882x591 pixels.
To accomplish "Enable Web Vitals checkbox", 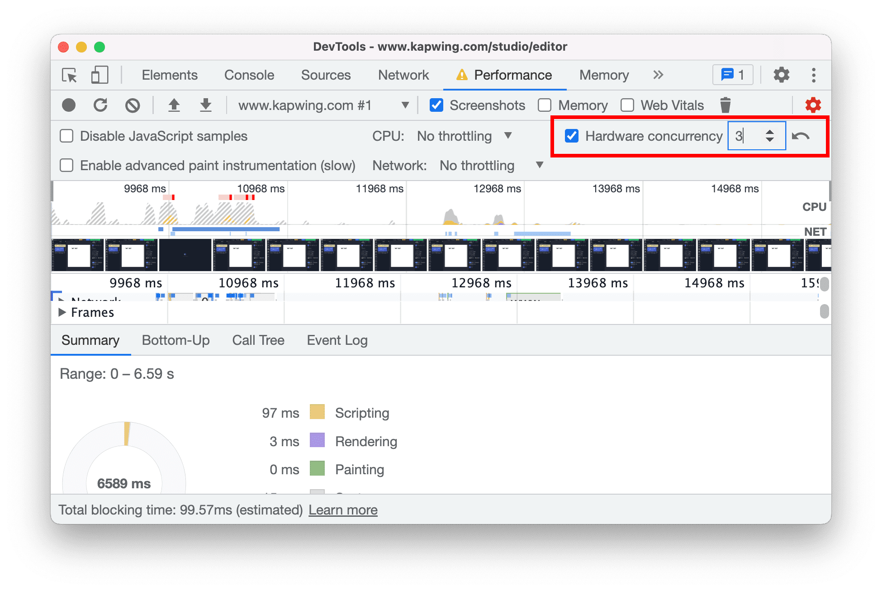I will tap(627, 104).
